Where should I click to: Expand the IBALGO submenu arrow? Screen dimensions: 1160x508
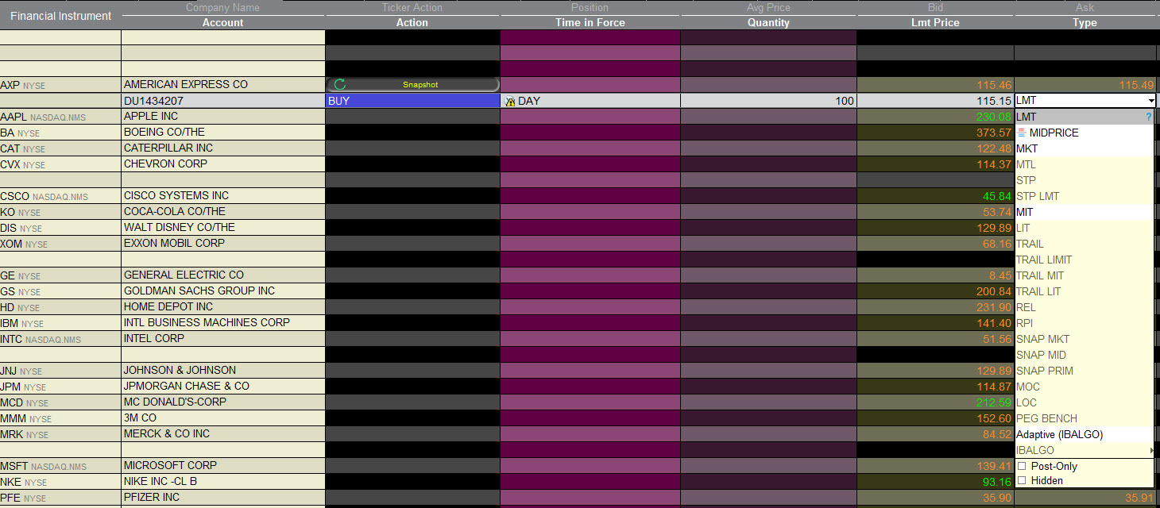click(x=1151, y=450)
